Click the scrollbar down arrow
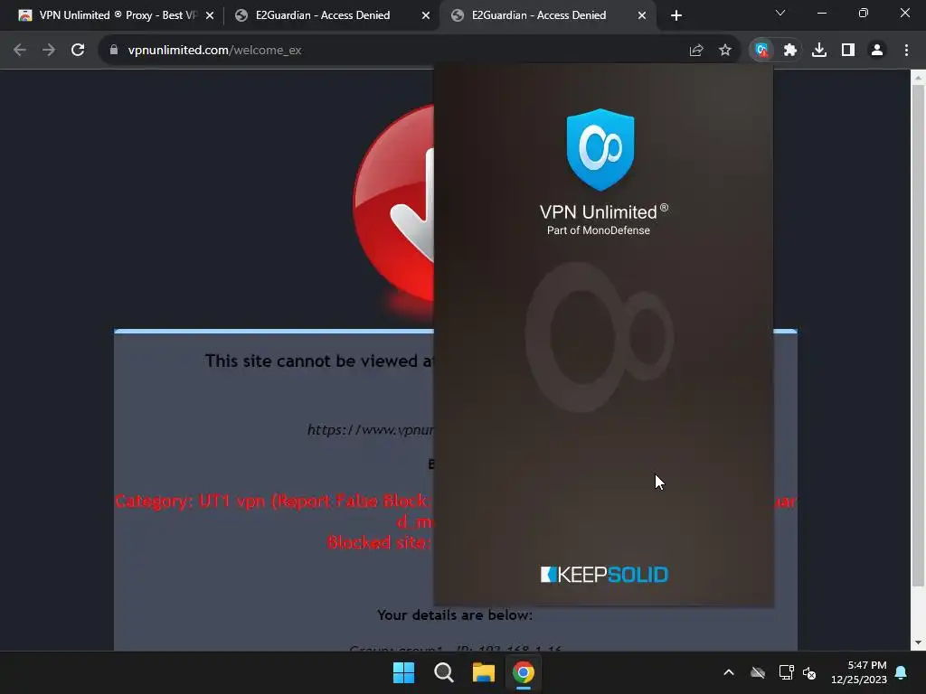926x694 pixels. 918,642
